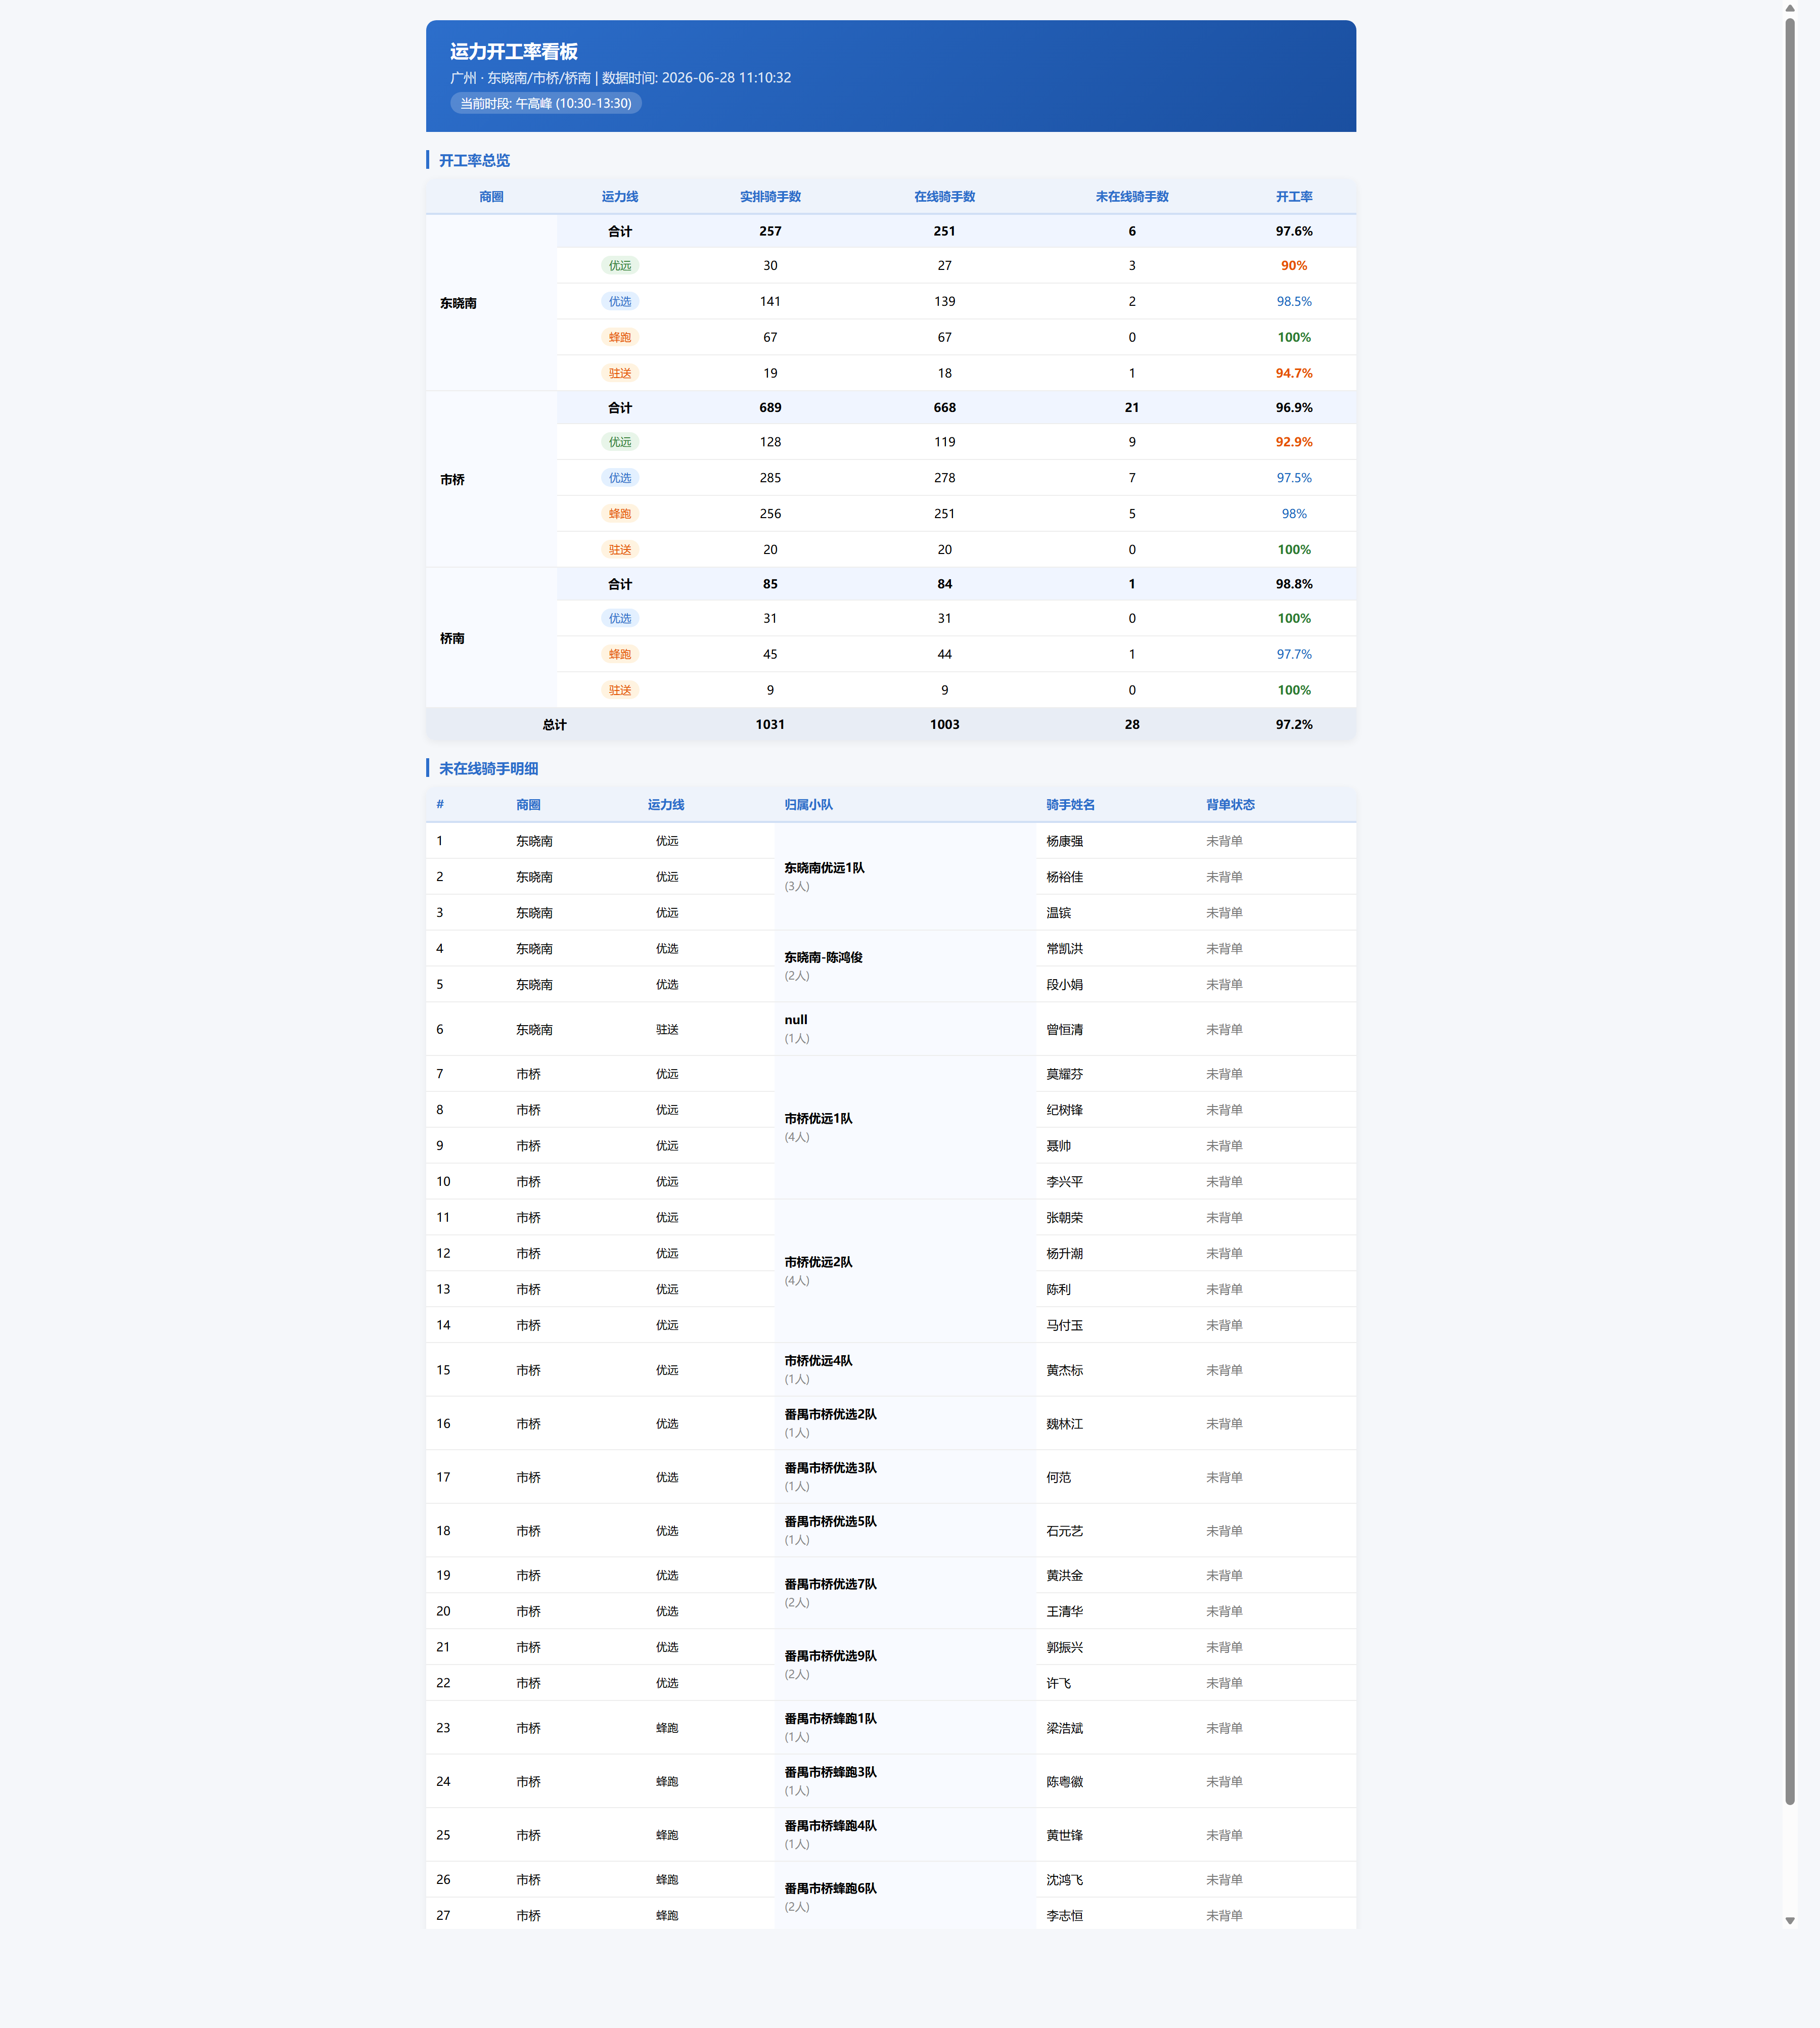Click the vertical scrollbar thumb
This screenshot has height=2028, width=1820.
(1790, 910)
